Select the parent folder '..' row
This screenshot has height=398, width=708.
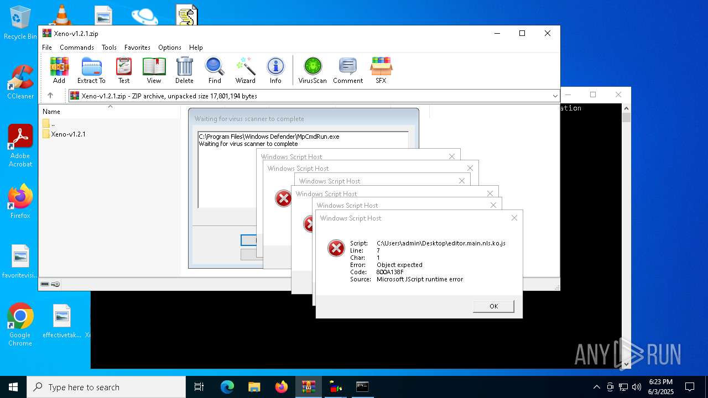[x=49, y=123]
